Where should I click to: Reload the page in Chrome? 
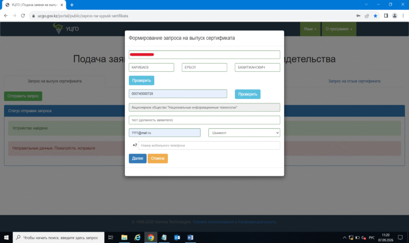pyautogui.click(x=23, y=16)
